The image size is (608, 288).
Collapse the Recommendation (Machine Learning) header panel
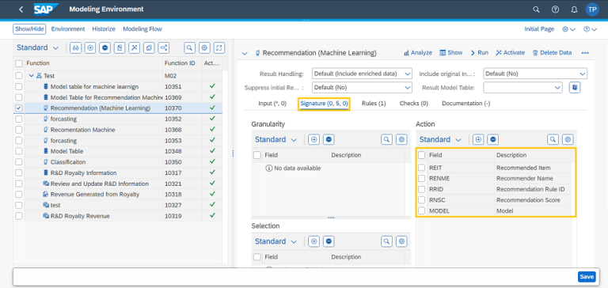pos(245,53)
